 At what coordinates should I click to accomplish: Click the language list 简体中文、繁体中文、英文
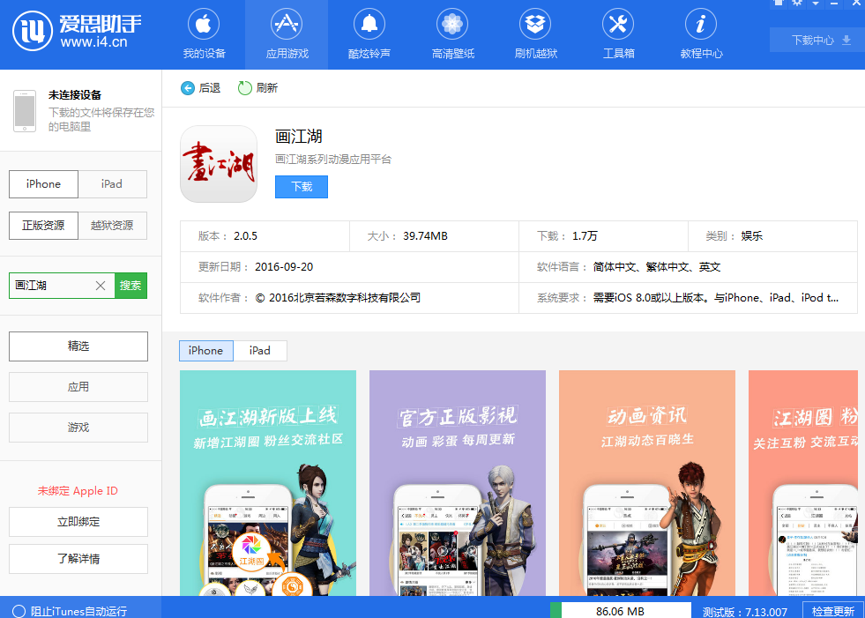point(657,267)
